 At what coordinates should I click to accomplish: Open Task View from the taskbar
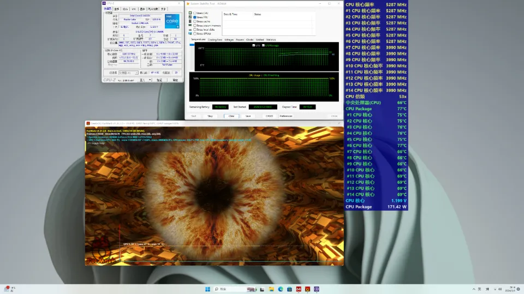click(x=263, y=289)
